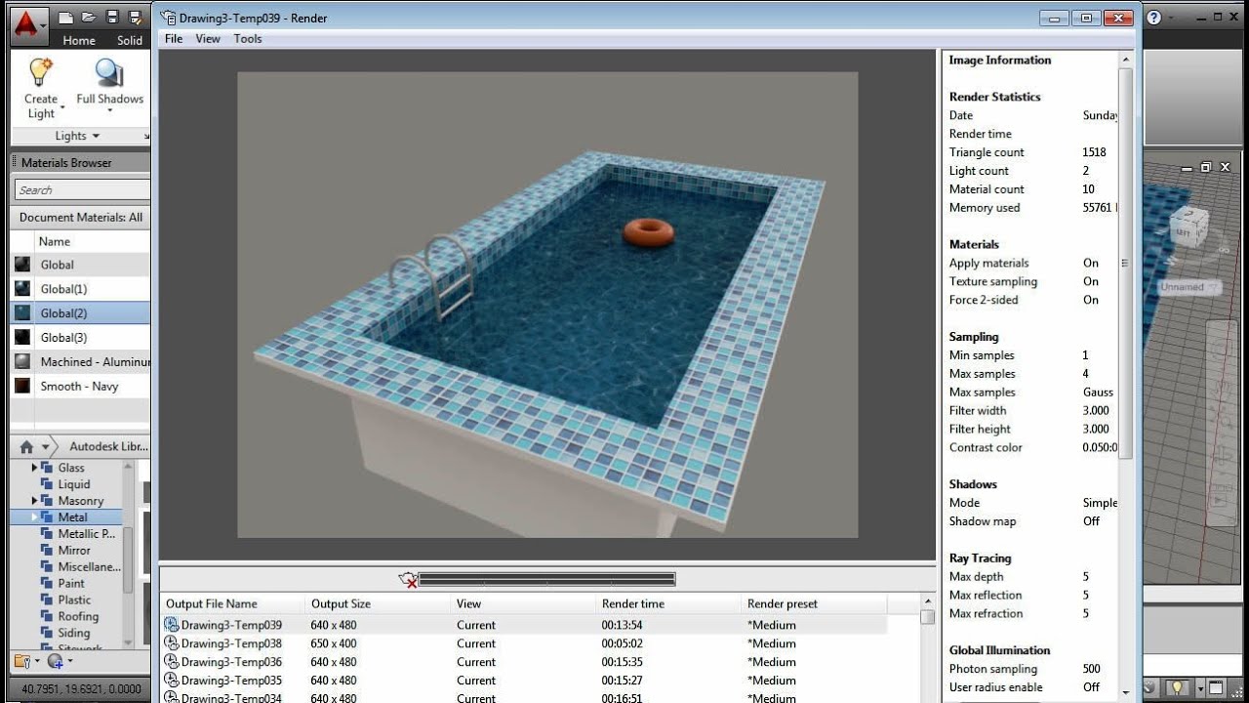The image size is (1249, 703).
Task: Click the Create Light bulb icon
Action: [40, 73]
